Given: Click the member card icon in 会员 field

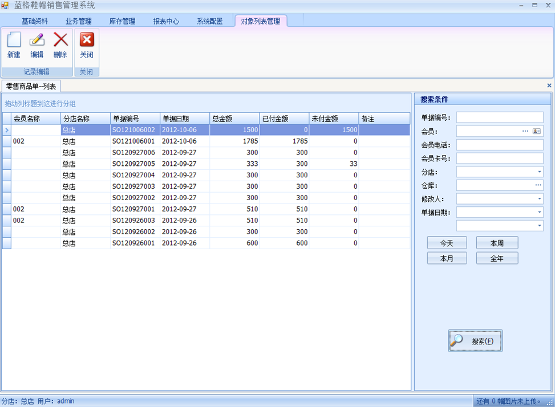Looking at the screenshot, I should coord(537,131).
